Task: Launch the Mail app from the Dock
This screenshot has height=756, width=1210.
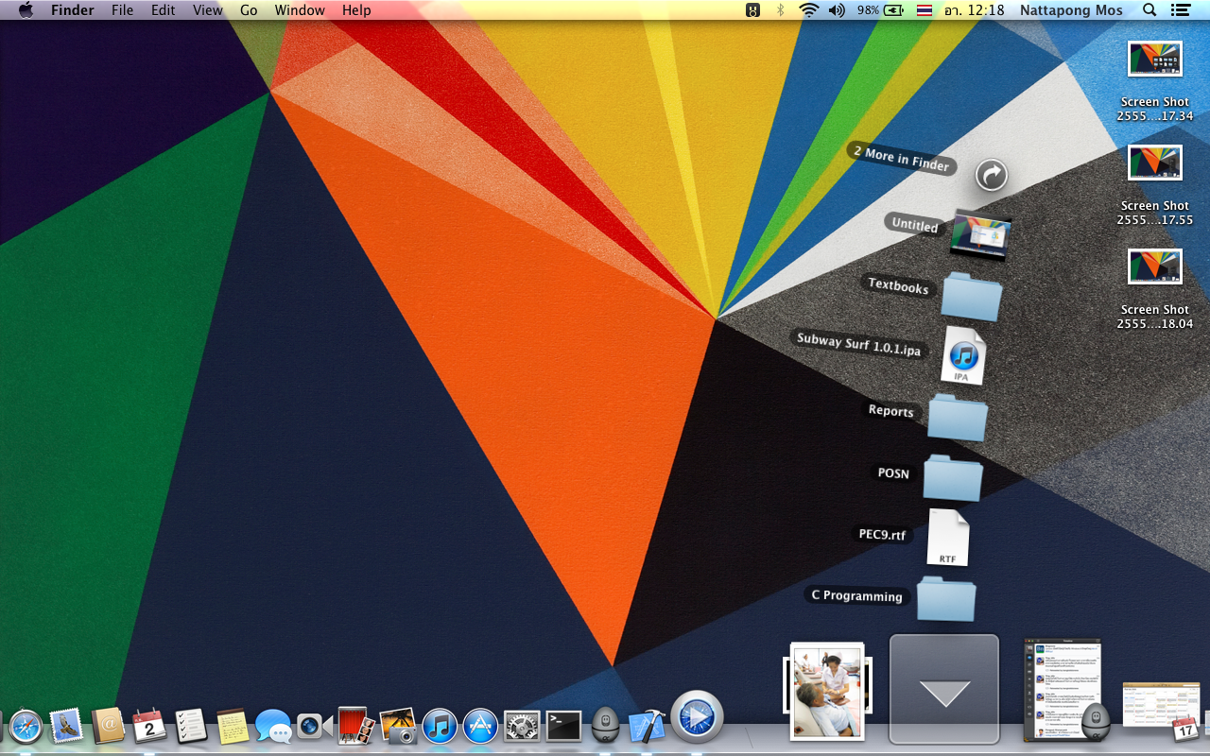Action: (66, 726)
